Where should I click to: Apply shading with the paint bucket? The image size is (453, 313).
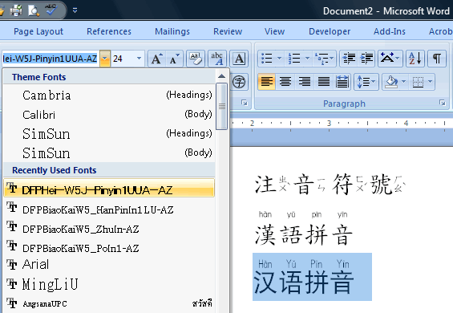[x=391, y=82]
